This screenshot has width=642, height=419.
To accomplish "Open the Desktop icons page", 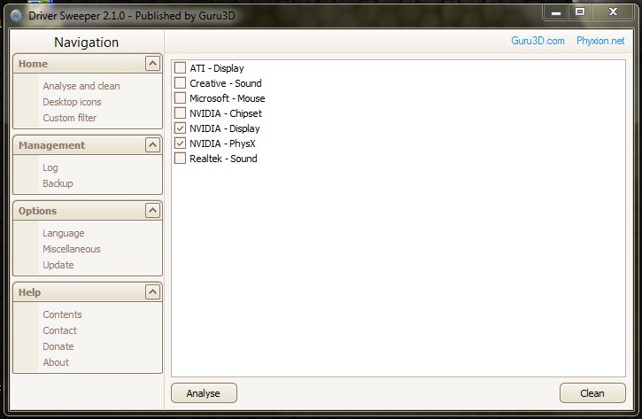I will [x=72, y=102].
